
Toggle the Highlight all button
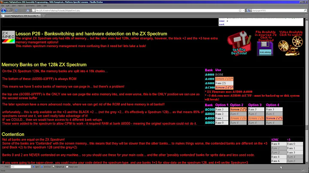(x=58, y=167)
